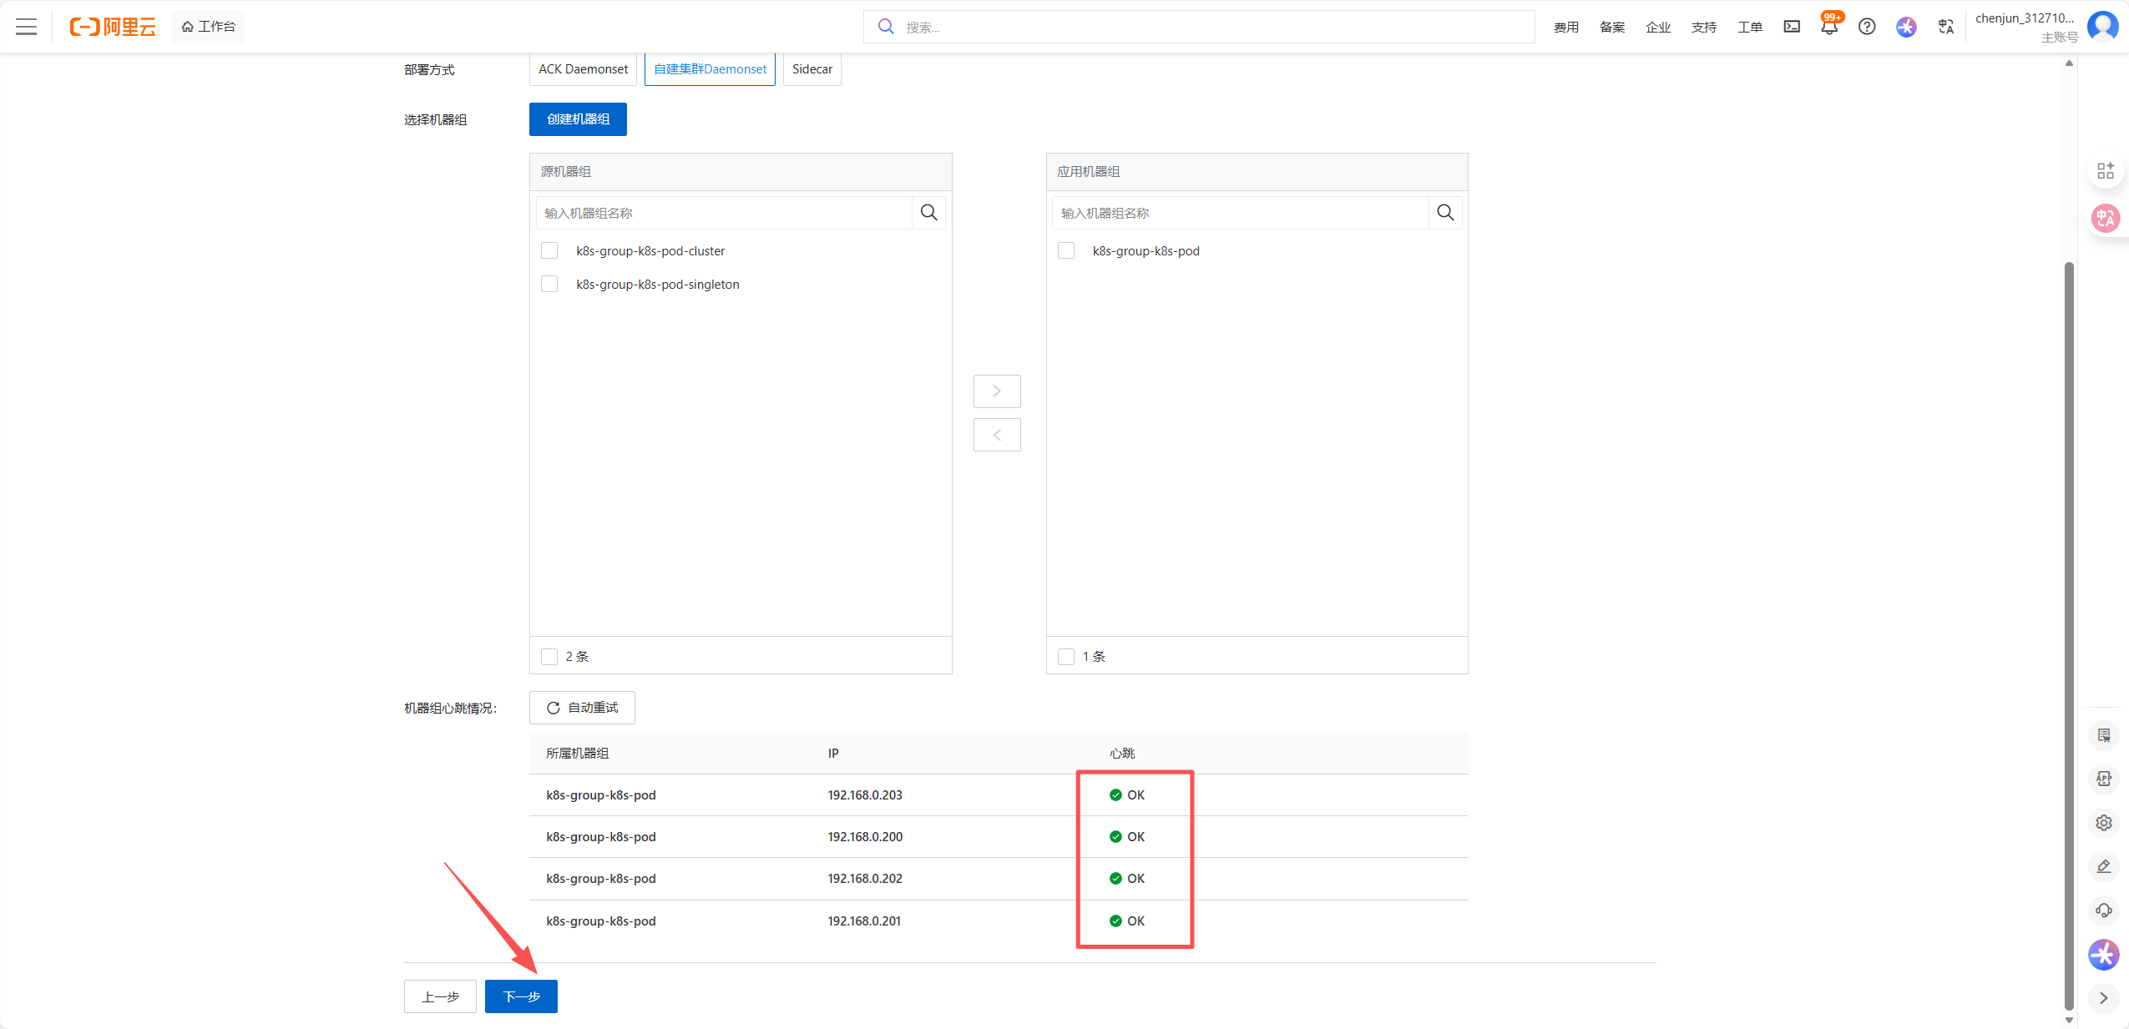Click the page vertical scrollbar
The image size is (2129, 1029).
(x=2069, y=634)
